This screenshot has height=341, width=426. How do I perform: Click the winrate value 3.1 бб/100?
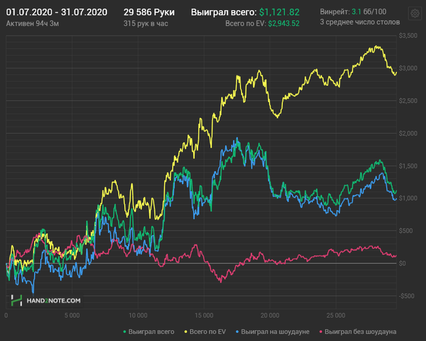click(369, 12)
